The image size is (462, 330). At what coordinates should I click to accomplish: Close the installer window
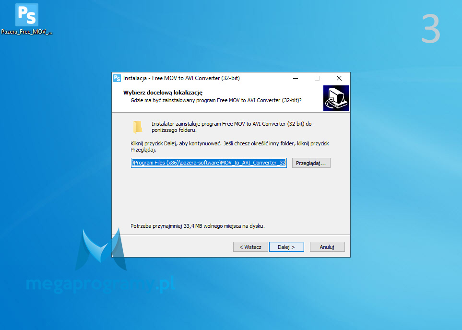pyautogui.click(x=339, y=78)
